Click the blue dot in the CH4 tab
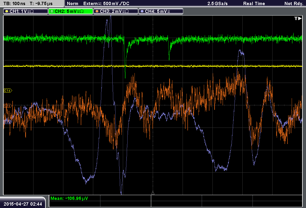The width and height of the screenshot is (306, 208). tap(142, 11)
